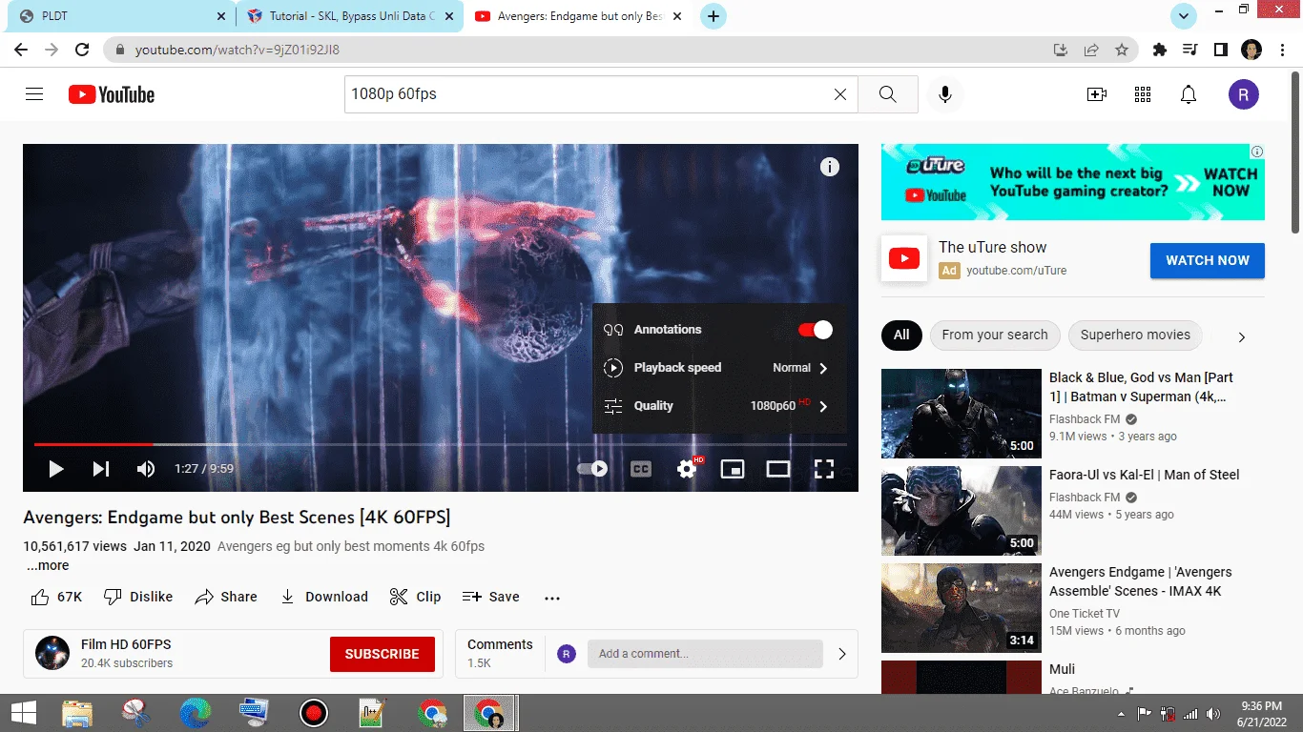
Task: Subscribe to Film HD 60FPS
Action: point(383,654)
